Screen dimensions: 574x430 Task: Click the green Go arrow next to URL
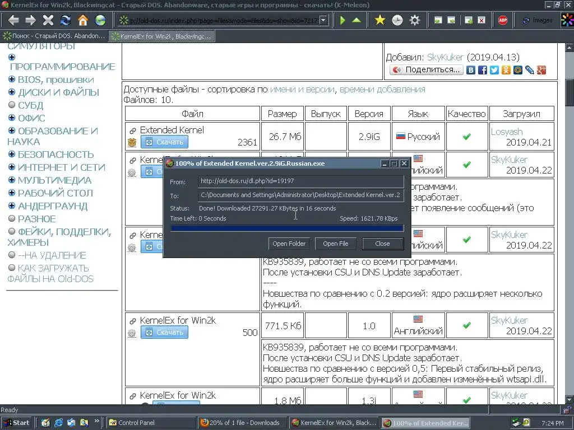tap(342, 20)
